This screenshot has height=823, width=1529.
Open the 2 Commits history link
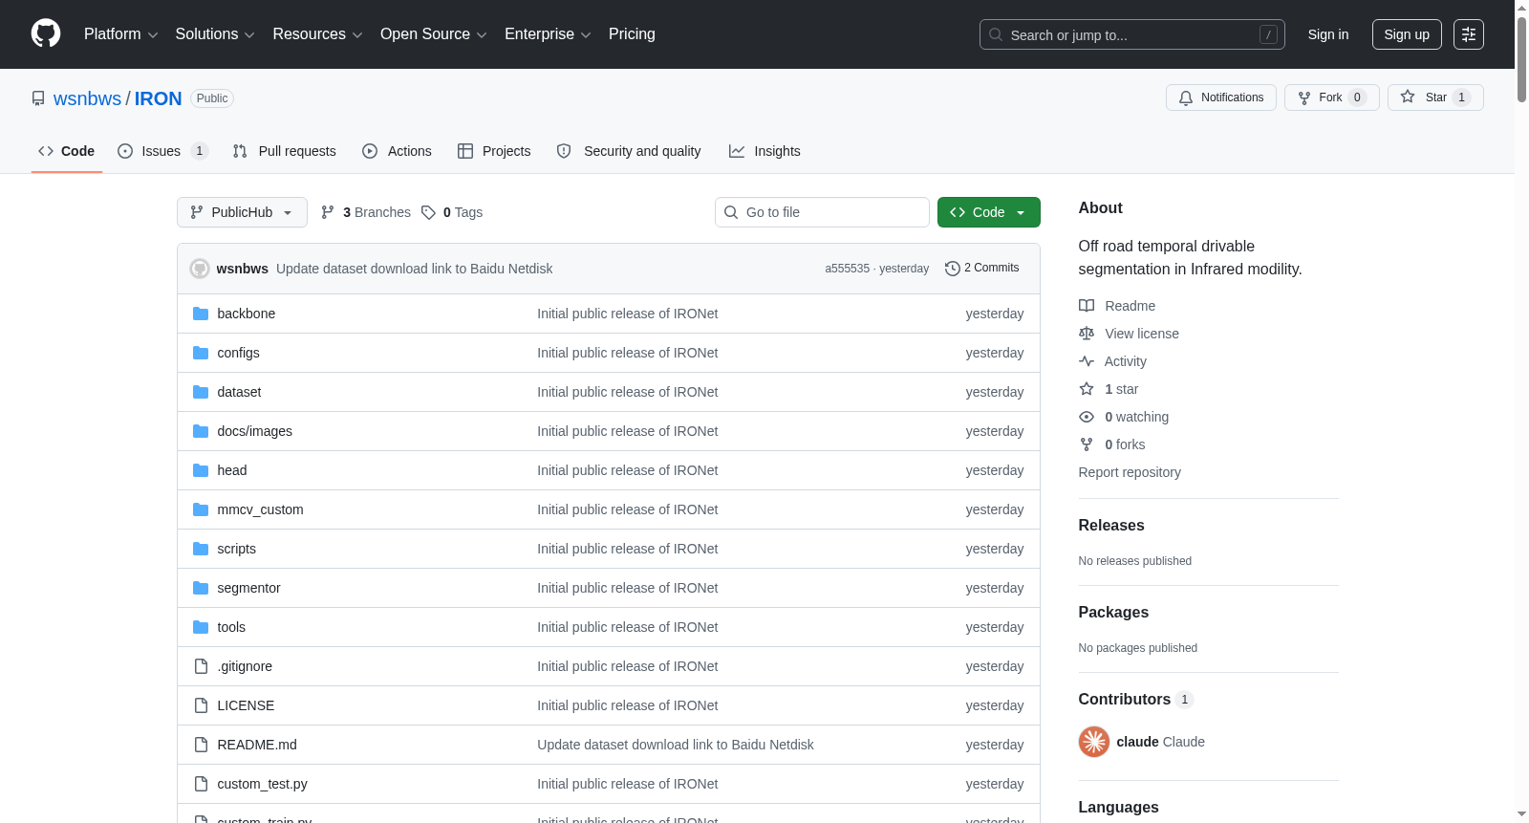[x=981, y=269]
